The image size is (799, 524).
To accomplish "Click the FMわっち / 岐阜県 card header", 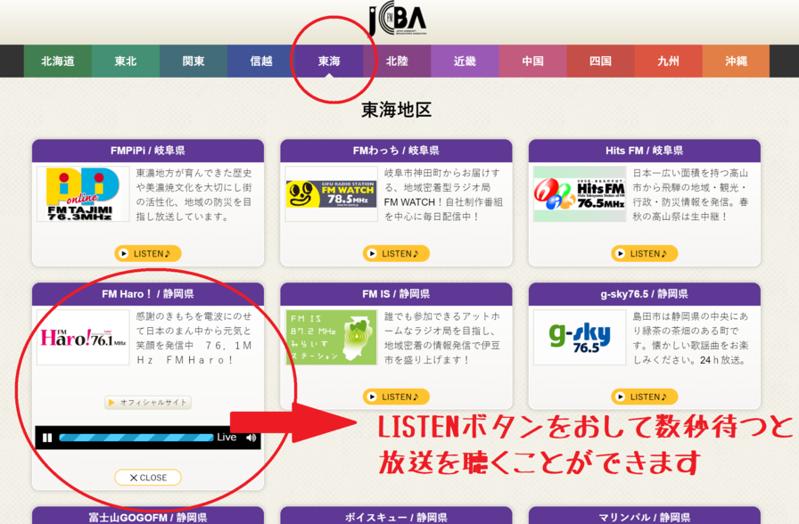I will (396, 151).
